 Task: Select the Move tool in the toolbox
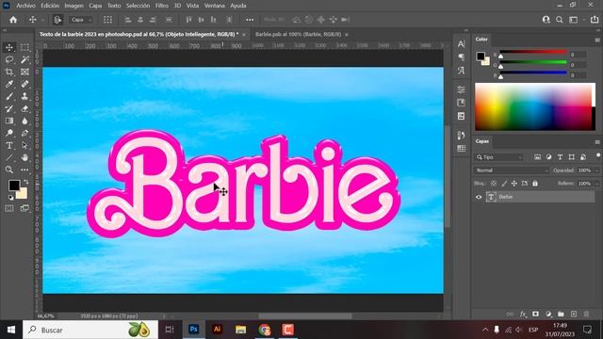click(x=9, y=47)
